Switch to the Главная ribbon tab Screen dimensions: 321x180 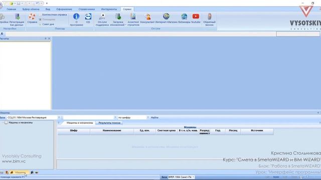point(11,9)
